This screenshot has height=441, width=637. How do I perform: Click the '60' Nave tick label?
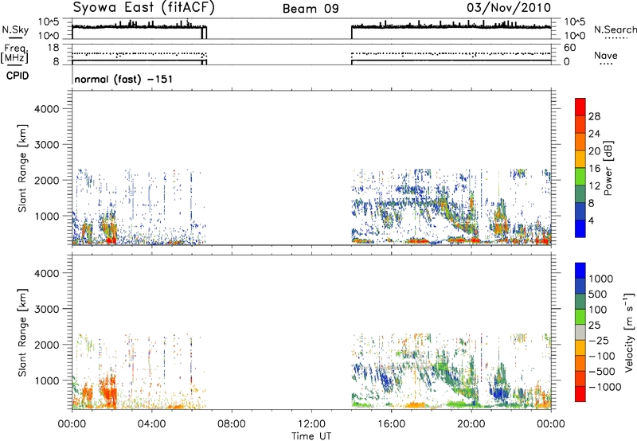(x=569, y=48)
